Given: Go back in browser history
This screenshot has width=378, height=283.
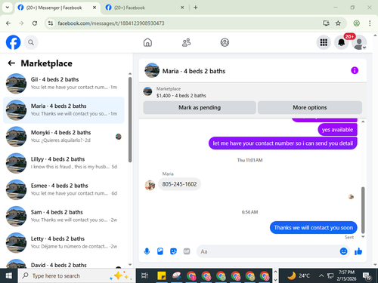Looking at the screenshot, I should point(8,23).
